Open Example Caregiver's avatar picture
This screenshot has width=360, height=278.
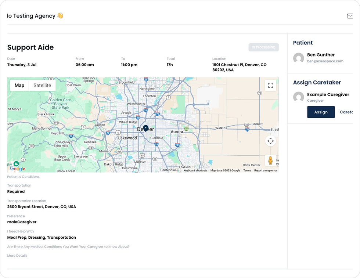click(x=298, y=97)
